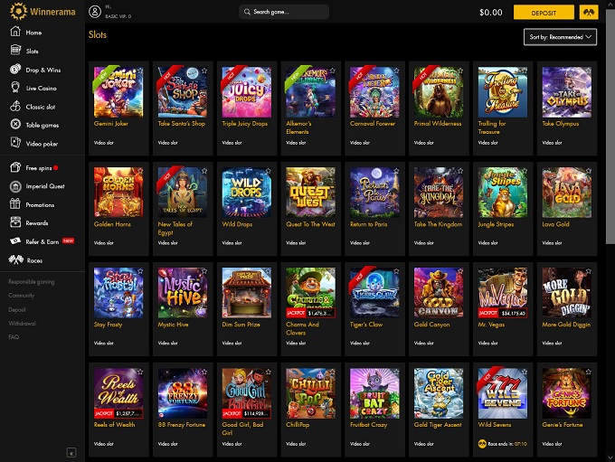Select the Drop & Wins sidebar icon
Image resolution: width=615 pixels, height=462 pixels.
tap(15, 70)
